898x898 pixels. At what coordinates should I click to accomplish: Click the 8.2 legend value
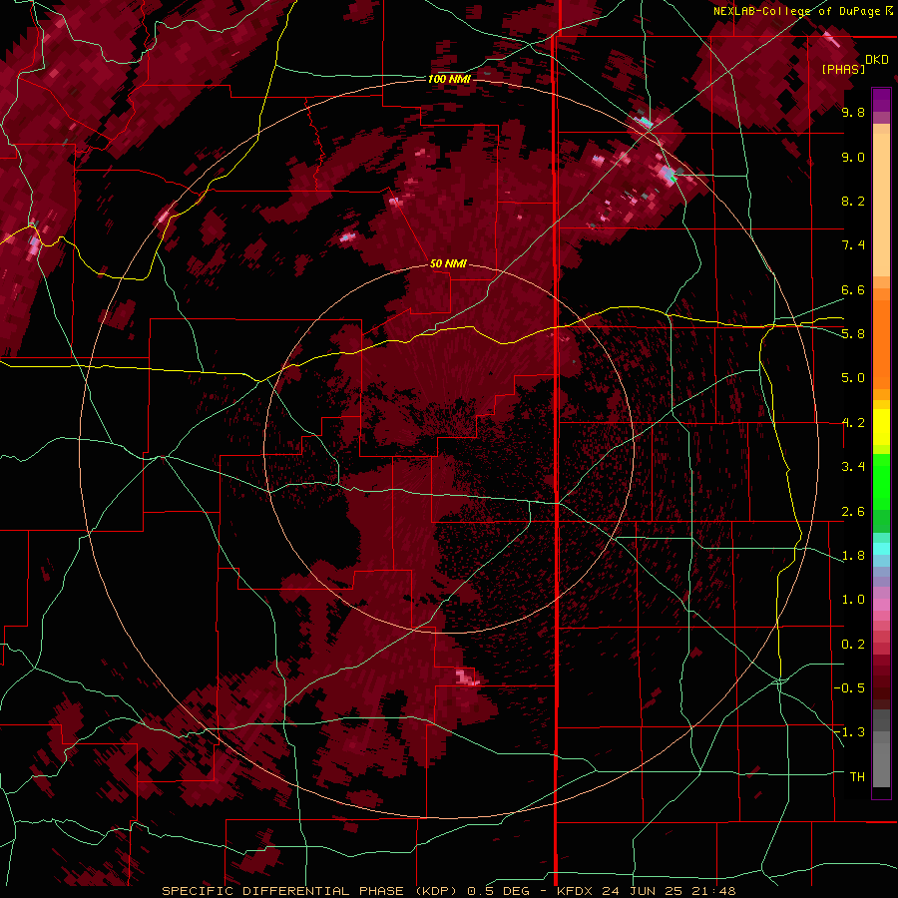tap(853, 201)
